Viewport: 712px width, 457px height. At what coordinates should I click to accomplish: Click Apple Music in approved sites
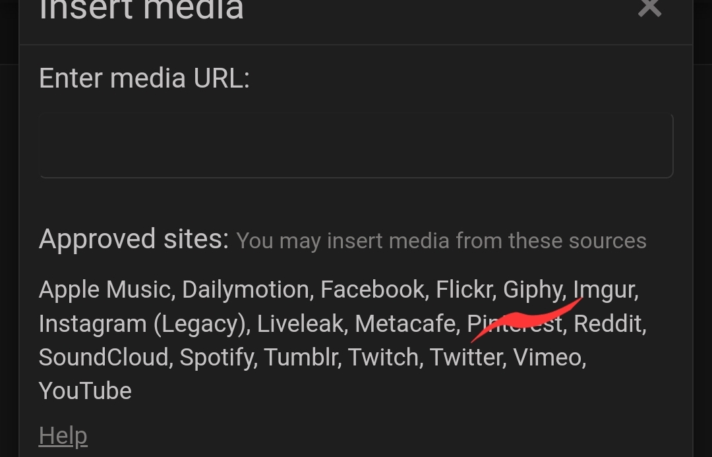pyautogui.click(x=105, y=290)
